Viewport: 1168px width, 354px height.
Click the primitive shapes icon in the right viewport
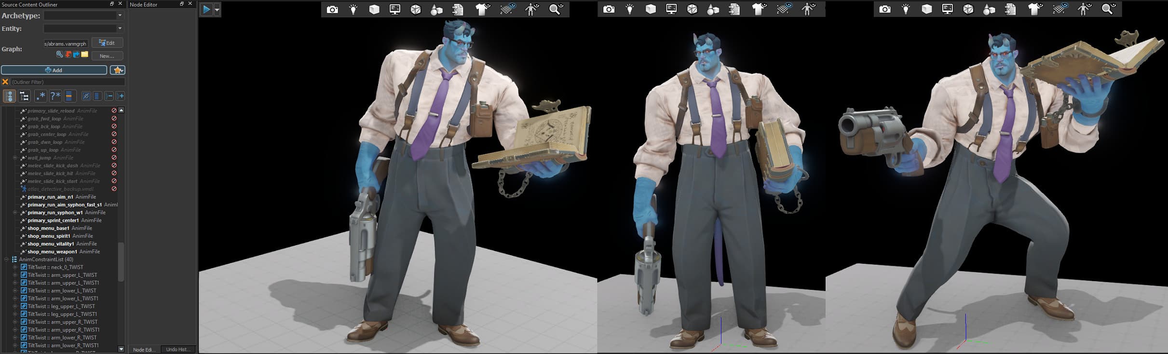[x=989, y=10]
